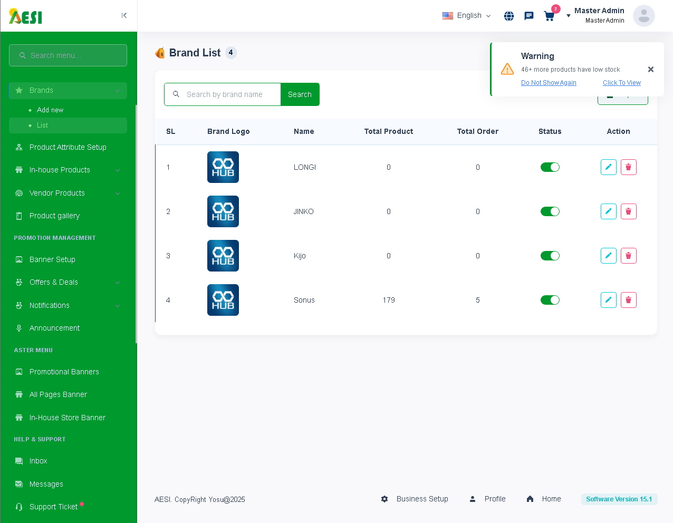Click the globe website icon in header
The height and width of the screenshot is (523, 673).
click(509, 16)
